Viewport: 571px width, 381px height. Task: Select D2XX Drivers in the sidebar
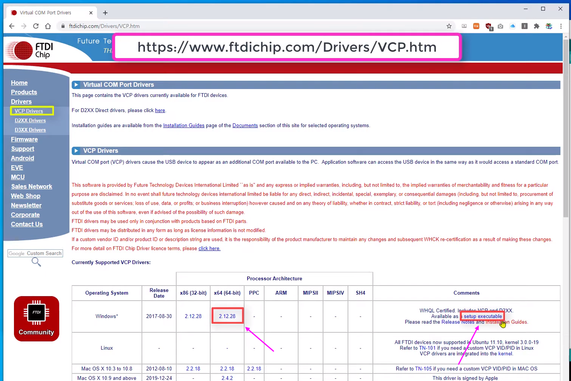(30, 120)
